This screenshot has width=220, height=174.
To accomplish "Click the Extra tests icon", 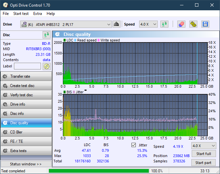I will (5, 151).
